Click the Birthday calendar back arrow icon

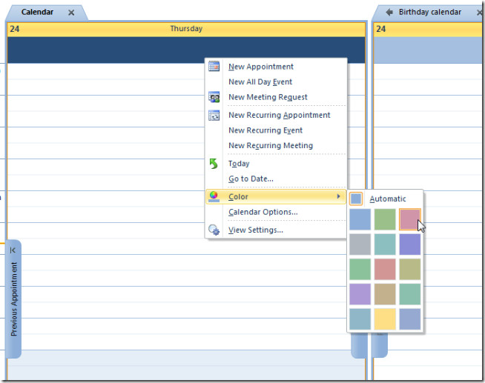tap(389, 12)
